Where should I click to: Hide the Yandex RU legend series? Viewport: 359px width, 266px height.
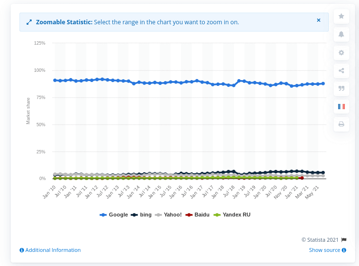pos(236,215)
